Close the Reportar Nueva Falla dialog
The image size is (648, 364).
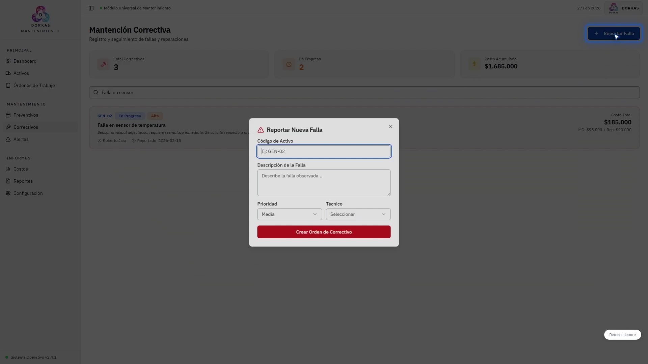coord(390,127)
